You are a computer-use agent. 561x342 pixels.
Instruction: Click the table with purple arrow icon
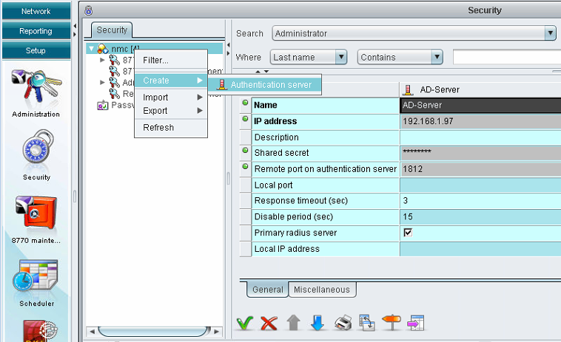(415, 323)
